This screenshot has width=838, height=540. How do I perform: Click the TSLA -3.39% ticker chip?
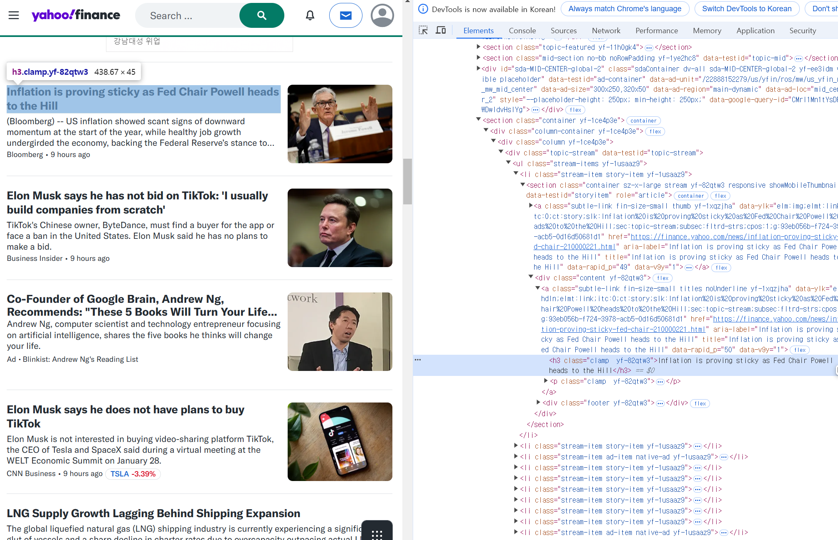(x=133, y=474)
